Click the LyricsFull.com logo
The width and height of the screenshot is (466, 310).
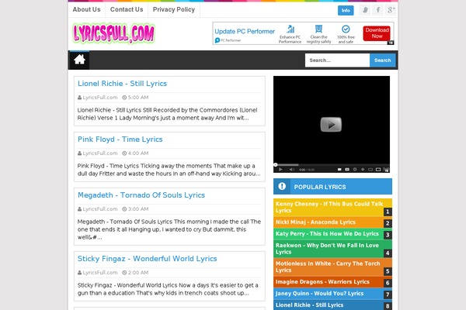pyautogui.click(x=113, y=33)
